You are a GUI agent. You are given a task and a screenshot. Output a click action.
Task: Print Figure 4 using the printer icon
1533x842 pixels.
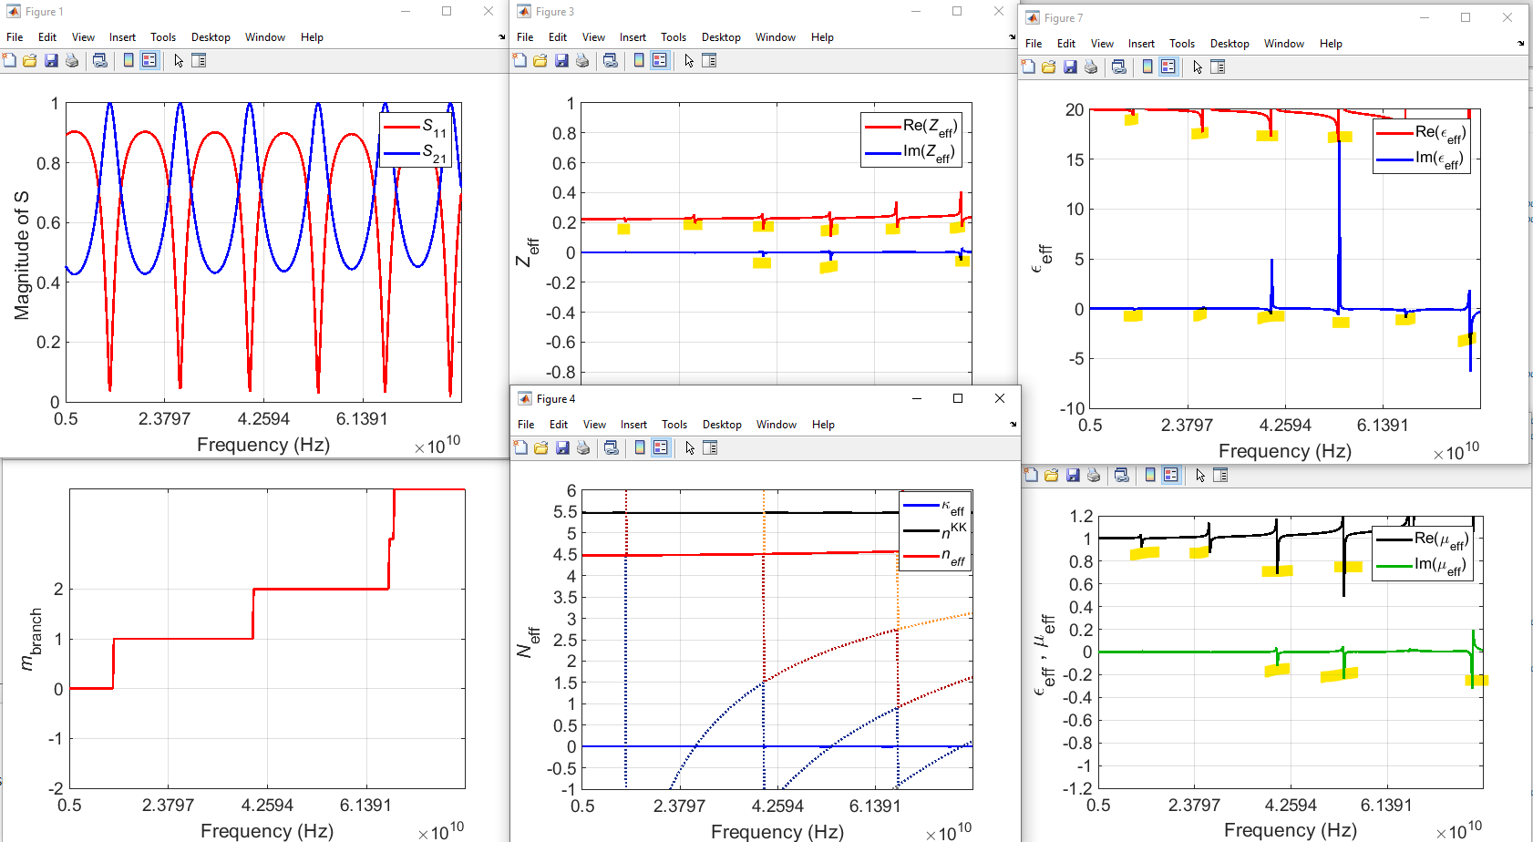pyautogui.click(x=583, y=447)
